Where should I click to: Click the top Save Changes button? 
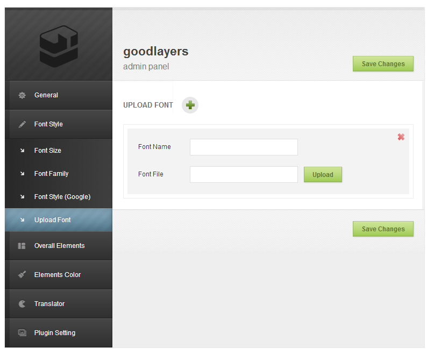[383, 64]
